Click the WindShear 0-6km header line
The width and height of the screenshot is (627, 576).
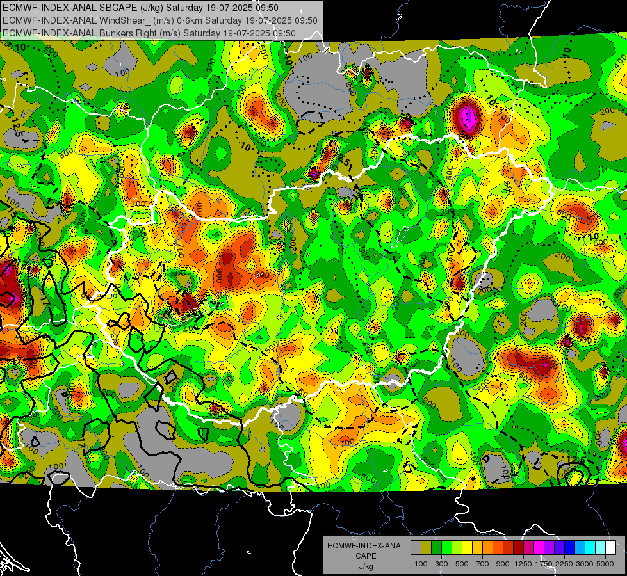[x=160, y=20]
